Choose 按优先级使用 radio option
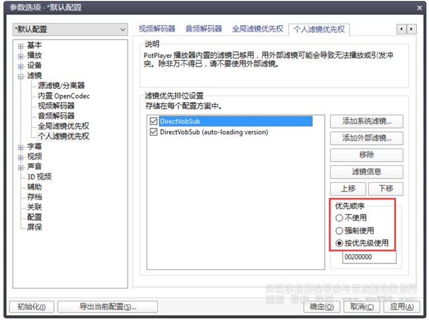 click(340, 243)
